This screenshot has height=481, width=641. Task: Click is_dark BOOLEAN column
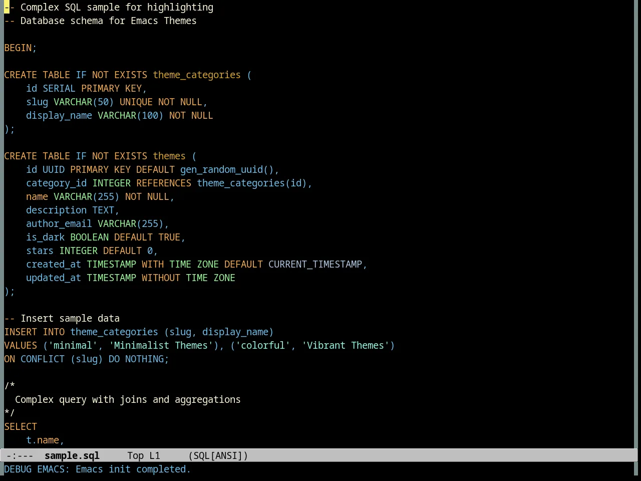(67, 237)
